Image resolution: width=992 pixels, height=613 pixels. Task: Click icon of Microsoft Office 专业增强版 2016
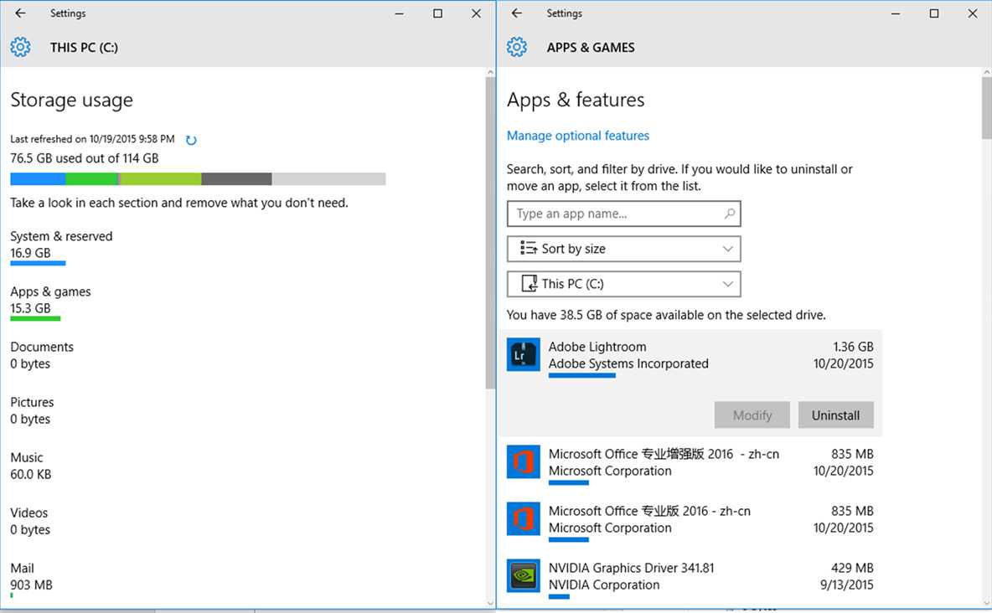point(524,461)
